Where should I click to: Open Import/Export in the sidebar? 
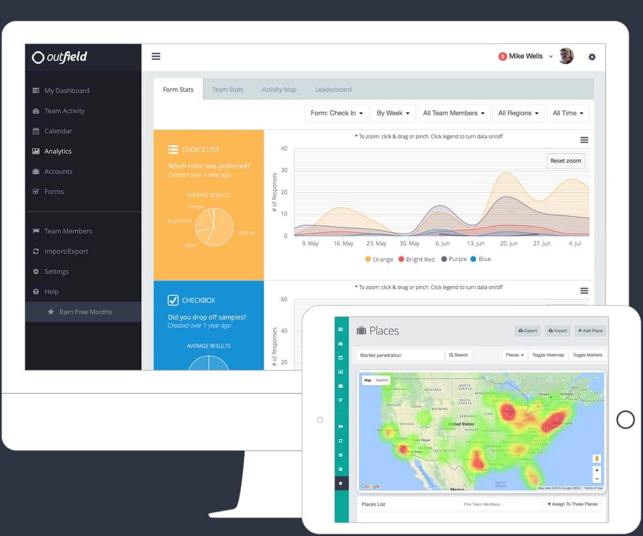83,251
